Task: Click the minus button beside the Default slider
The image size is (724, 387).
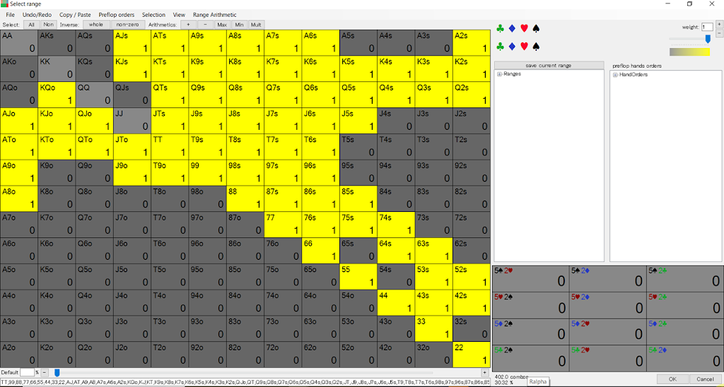Action: pos(45,373)
